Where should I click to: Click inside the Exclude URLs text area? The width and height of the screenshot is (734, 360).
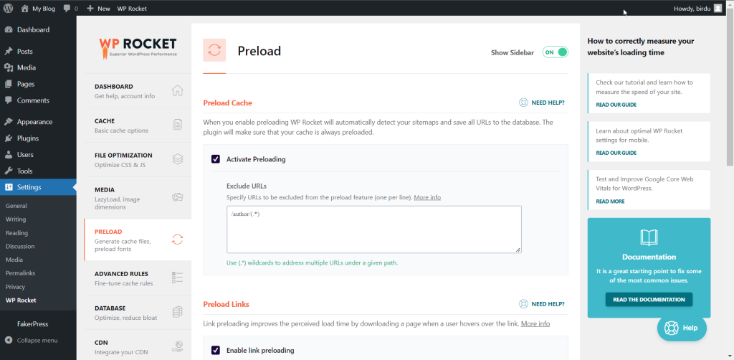374,229
